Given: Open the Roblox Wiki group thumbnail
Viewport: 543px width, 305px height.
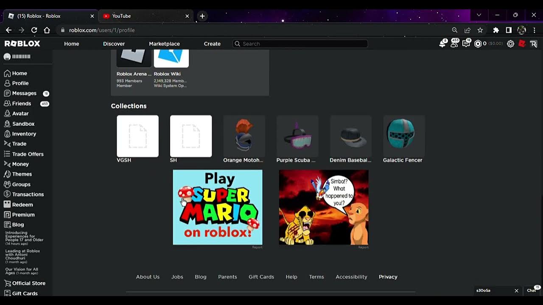Looking at the screenshot, I should point(171,58).
